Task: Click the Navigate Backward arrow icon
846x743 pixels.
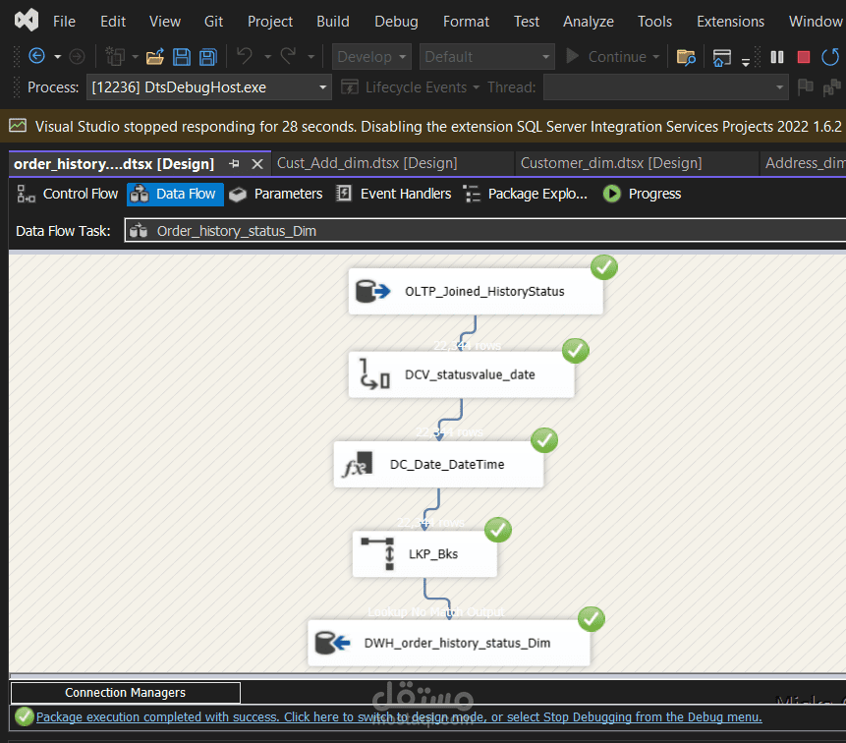Action: [x=36, y=57]
